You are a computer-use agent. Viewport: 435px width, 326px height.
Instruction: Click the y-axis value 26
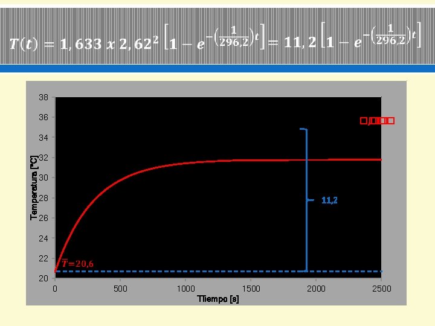click(43, 218)
